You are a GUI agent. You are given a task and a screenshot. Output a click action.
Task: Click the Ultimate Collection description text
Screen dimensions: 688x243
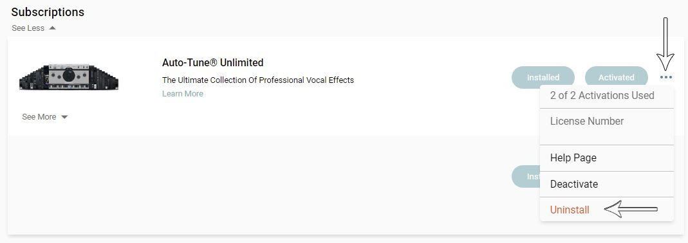pyautogui.click(x=258, y=80)
